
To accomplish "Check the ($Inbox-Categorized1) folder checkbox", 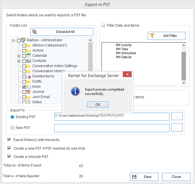I will tap(24, 46).
